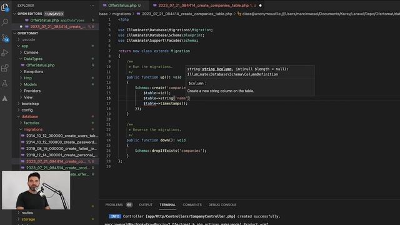Click the unsaved dot on companies migration tab
The image size is (400, 225).
click(261, 6)
